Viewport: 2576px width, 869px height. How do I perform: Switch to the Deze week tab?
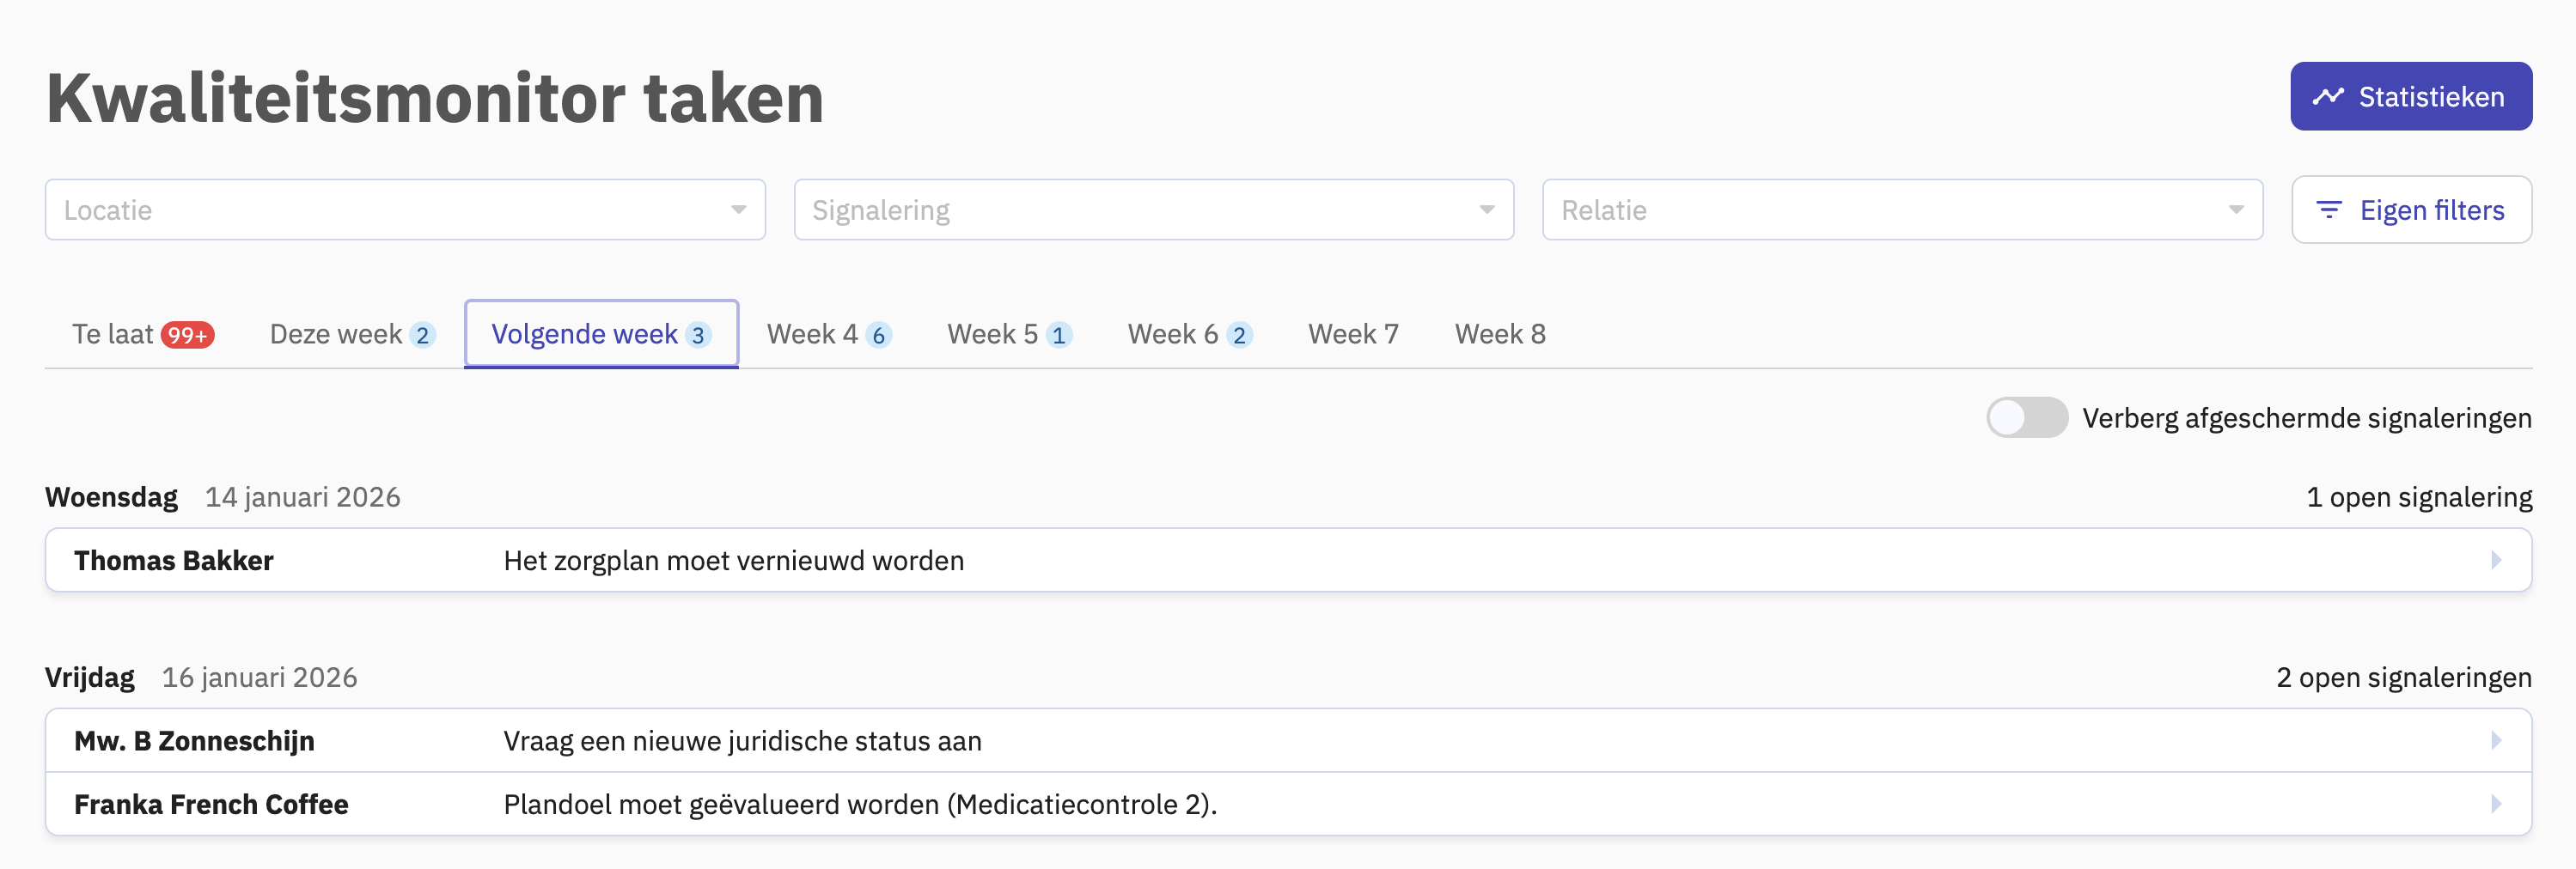[336, 334]
